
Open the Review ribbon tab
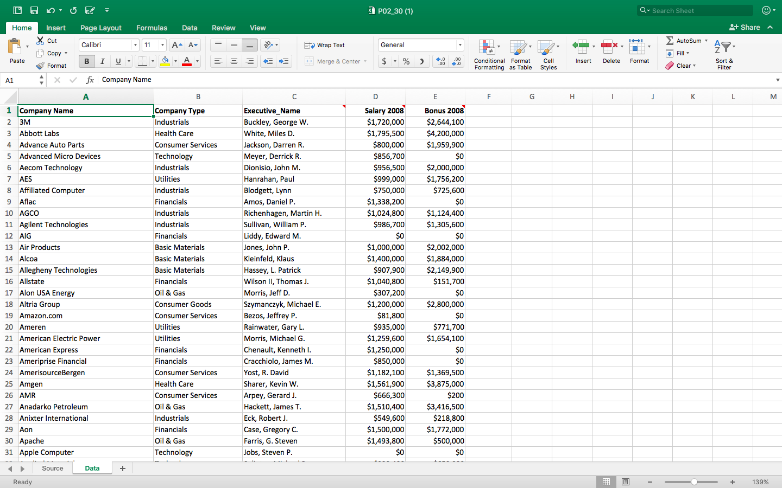224,28
